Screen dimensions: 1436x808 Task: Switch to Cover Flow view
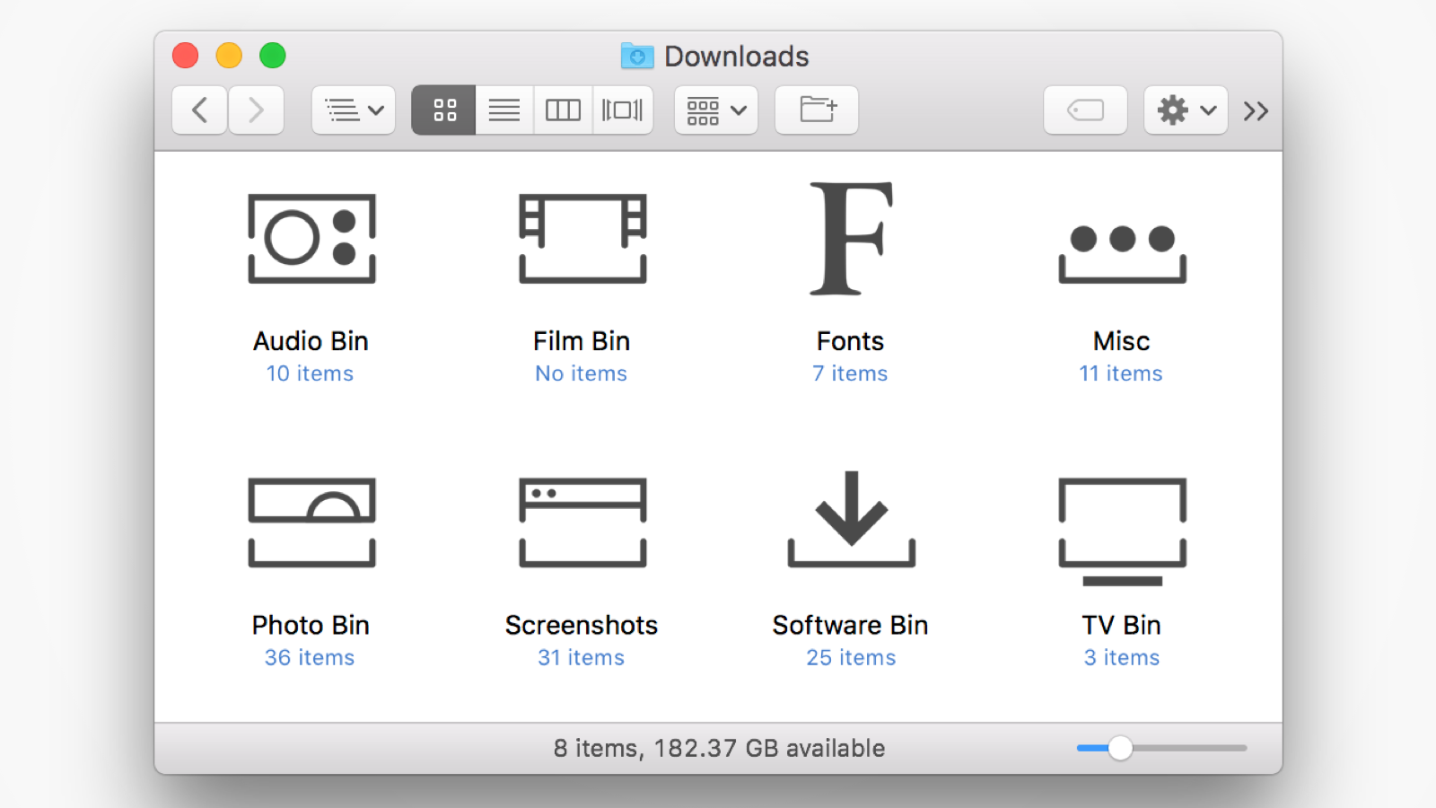pyautogui.click(x=622, y=110)
